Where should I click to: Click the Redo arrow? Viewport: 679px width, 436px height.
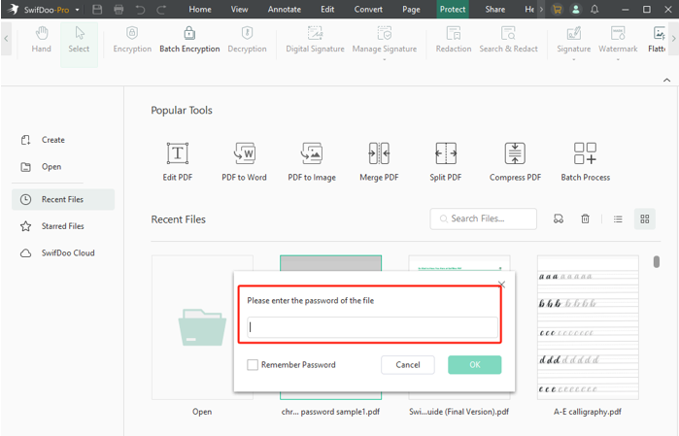(x=161, y=9)
